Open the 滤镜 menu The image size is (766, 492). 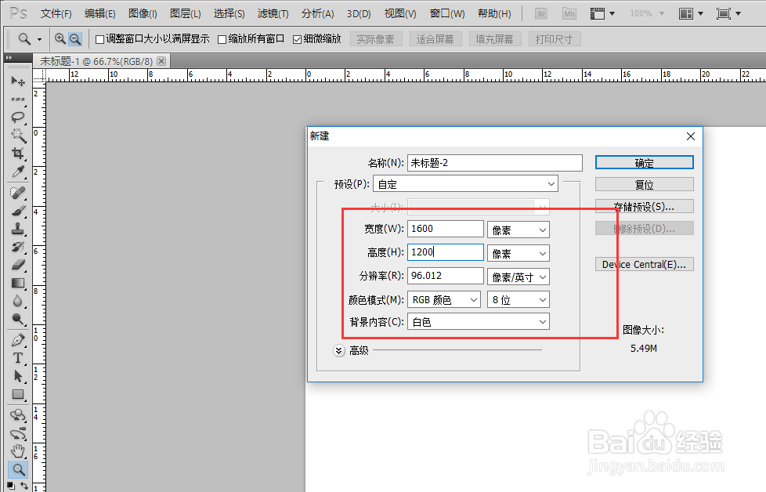272,13
